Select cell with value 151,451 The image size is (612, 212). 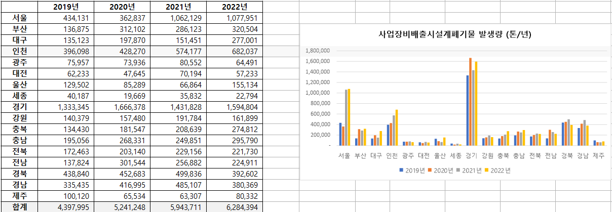pyautogui.click(x=178, y=40)
